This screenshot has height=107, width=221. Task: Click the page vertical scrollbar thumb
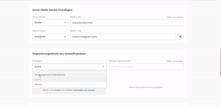coord(220,63)
